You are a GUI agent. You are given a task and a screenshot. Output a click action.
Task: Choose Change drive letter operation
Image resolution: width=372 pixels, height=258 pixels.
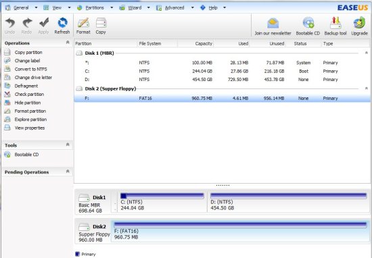click(33, 78)
